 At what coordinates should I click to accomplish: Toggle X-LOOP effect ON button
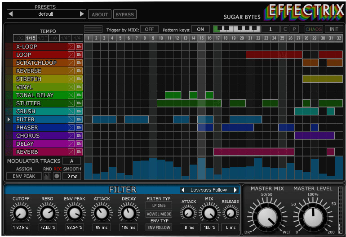point(79,47)
